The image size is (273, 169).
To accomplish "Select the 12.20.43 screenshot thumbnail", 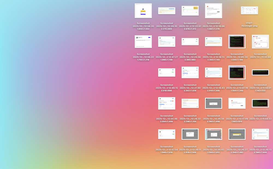I will pos(213,134).
